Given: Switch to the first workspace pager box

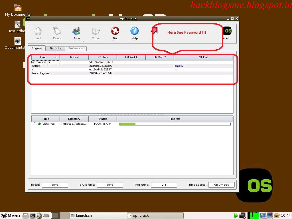Looking at the screenshot, I should coord(55,216).
